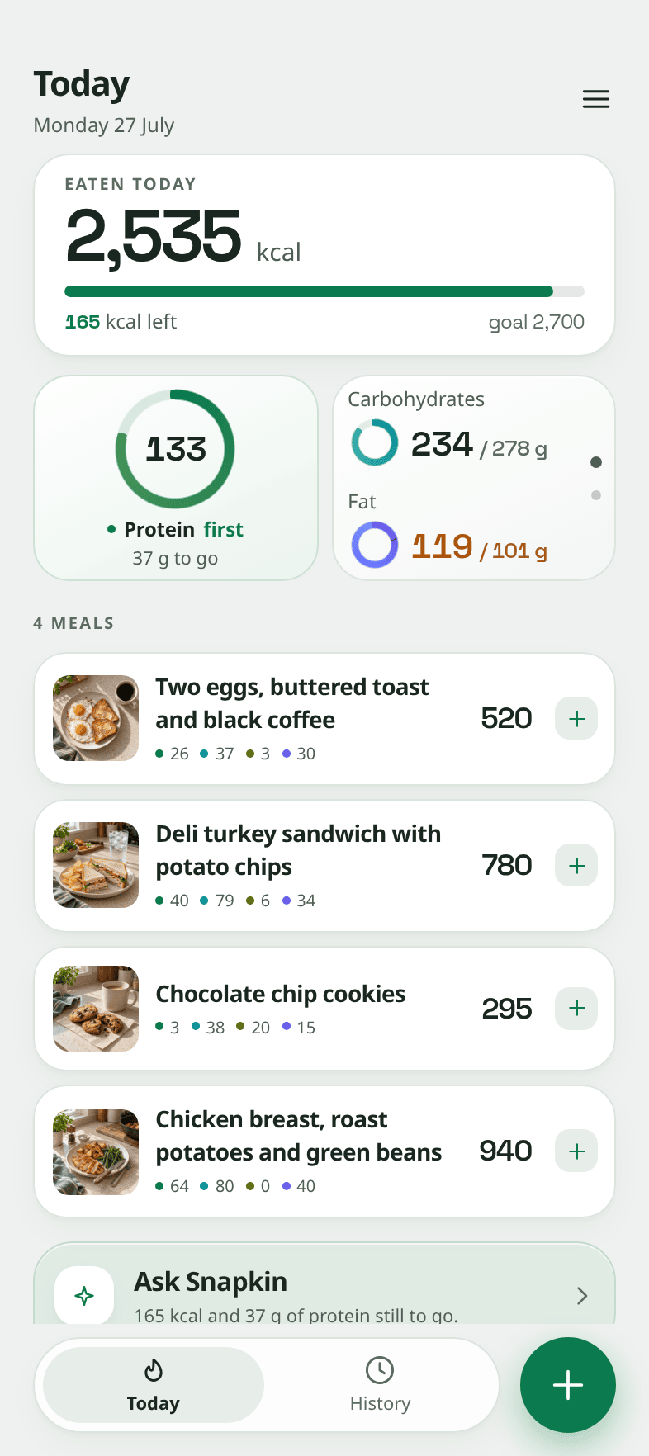
Task: Click the calorie progress bar
Action: point(324,291)
